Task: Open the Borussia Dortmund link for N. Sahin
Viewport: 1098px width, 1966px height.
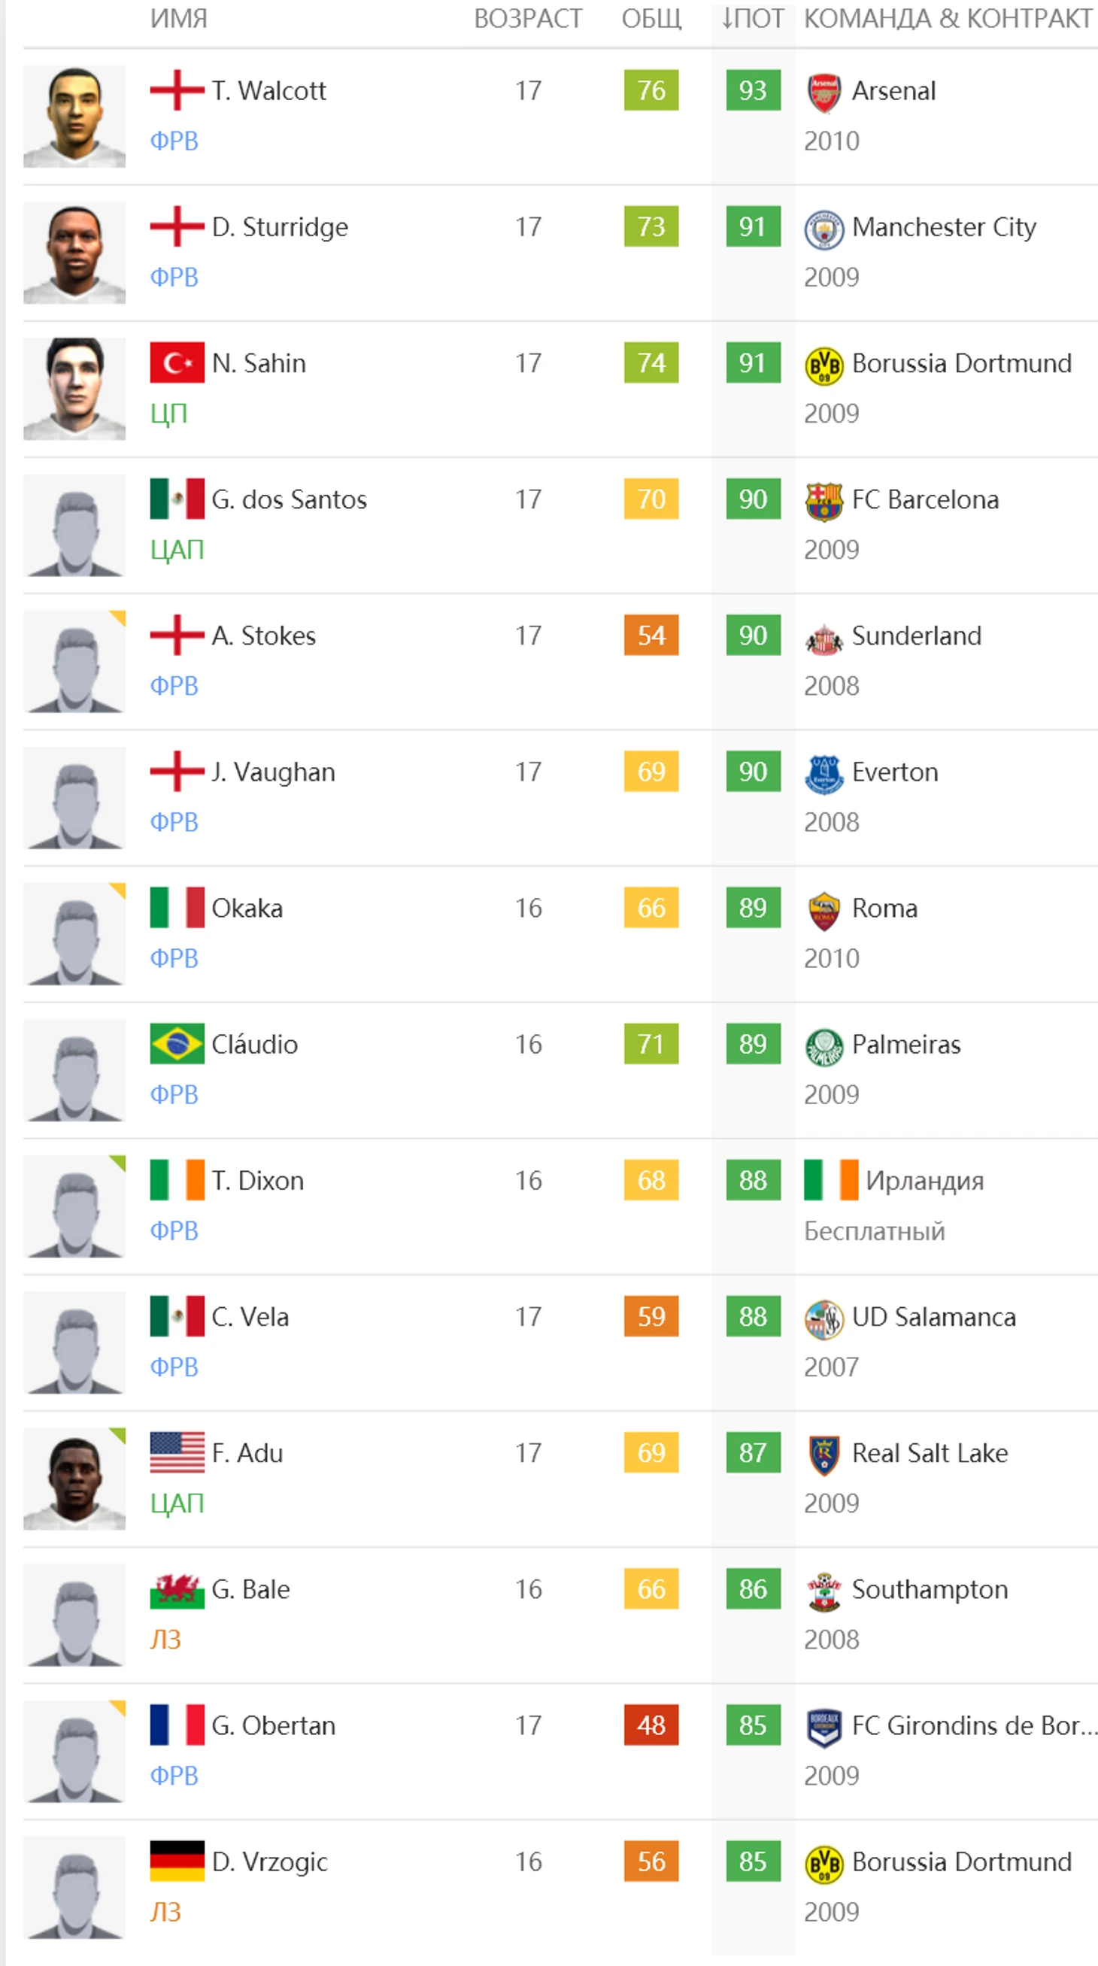Action: click(x=961, y=363)
